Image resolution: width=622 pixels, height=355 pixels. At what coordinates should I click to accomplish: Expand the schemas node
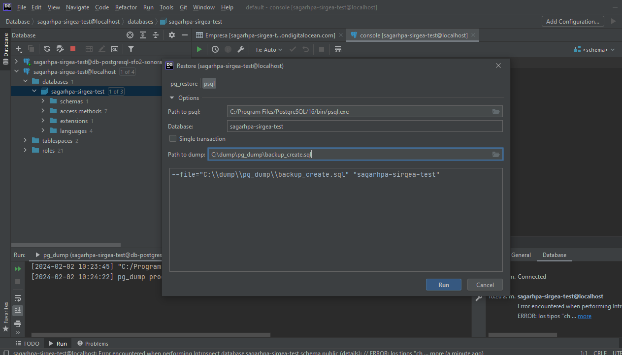43,101
